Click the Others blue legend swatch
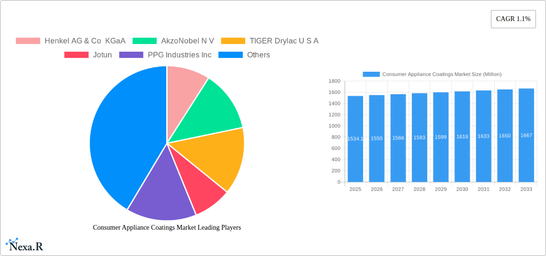This screenshot has height=256, width=546. click(x=230, y=55)
